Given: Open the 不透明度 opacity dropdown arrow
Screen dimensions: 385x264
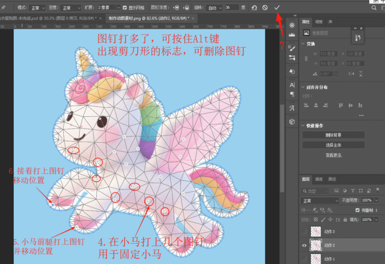Looking at the screenshot, I should (376, 200).
